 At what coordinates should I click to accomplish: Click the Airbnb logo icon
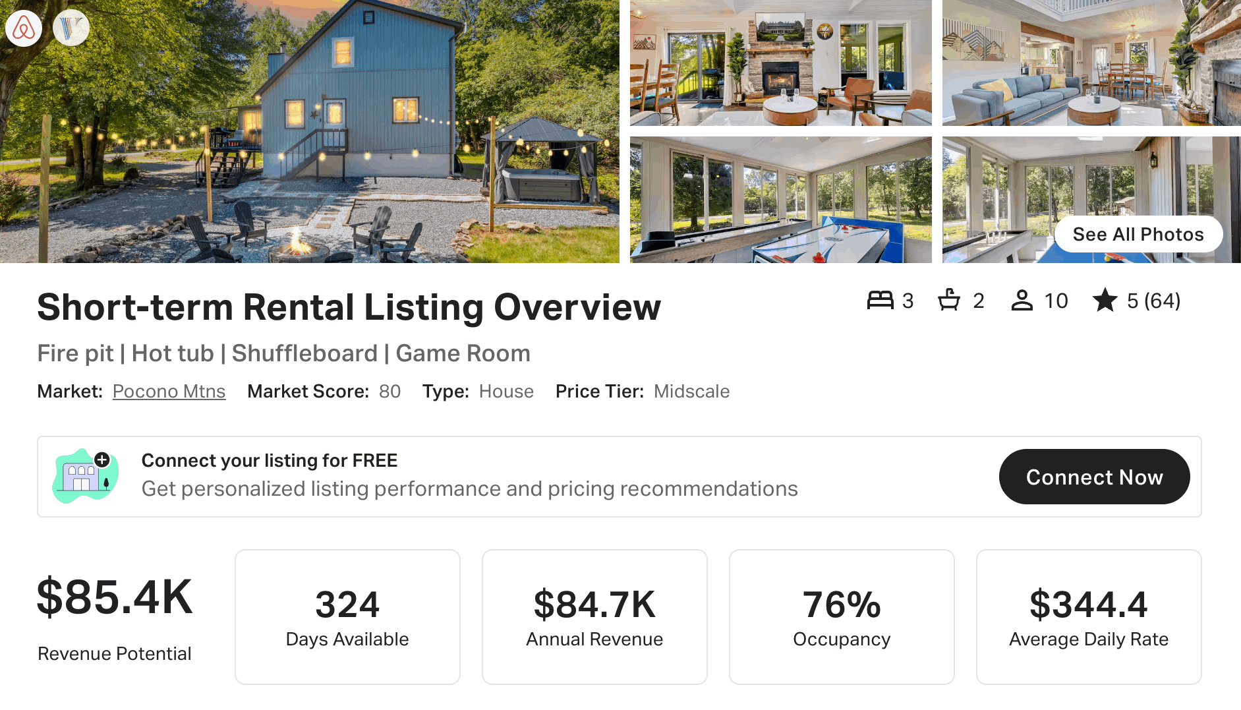coord(24,28)
